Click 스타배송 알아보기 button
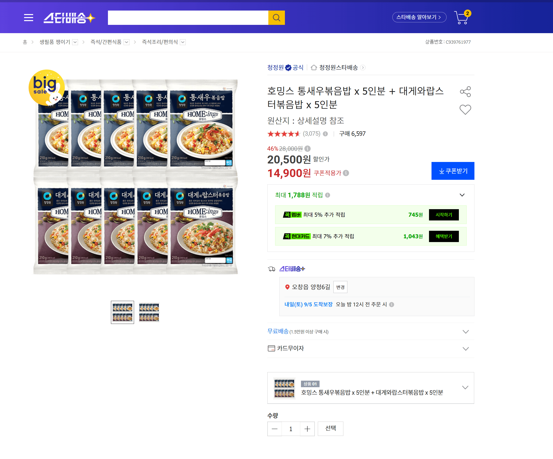 click(419, 17)
